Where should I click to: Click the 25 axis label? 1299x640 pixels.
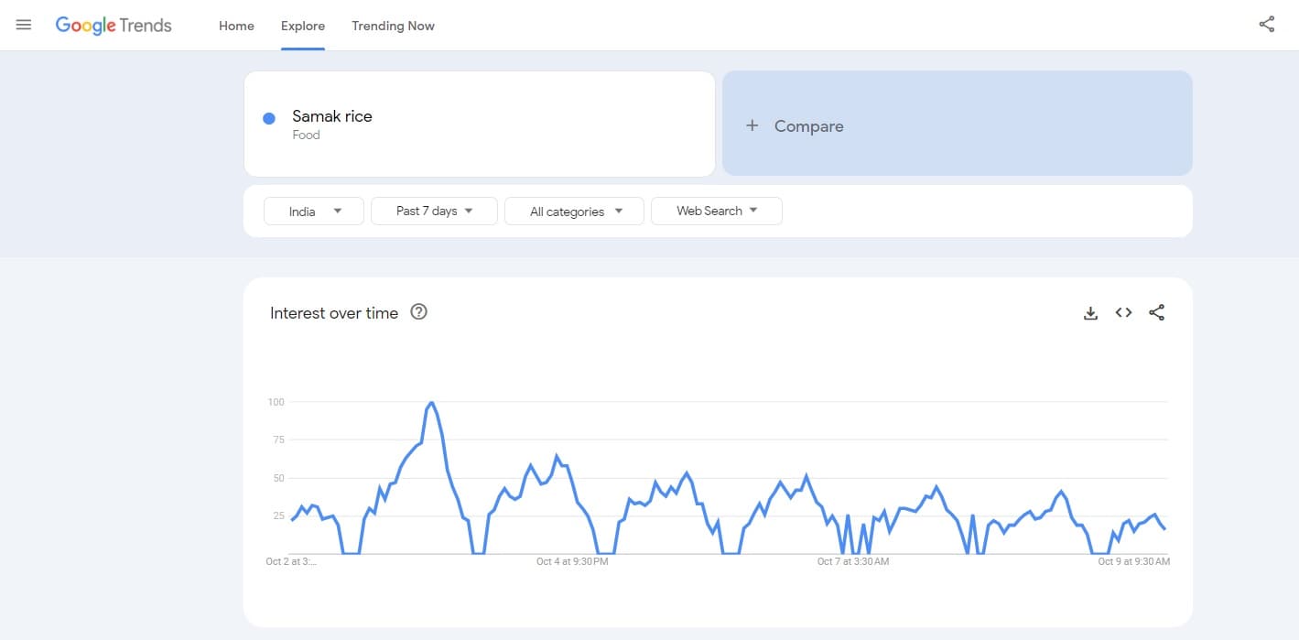278,516
